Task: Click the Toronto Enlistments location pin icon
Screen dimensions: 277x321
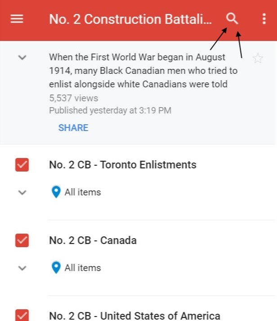Action: coord(56,192)
